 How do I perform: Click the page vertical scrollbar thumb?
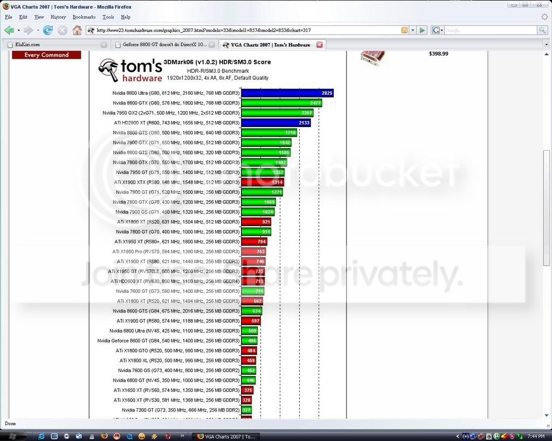(547, 208)
